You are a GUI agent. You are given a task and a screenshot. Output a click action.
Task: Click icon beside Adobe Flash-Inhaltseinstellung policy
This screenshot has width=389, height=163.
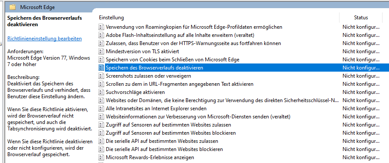click(x=101, y=35)
